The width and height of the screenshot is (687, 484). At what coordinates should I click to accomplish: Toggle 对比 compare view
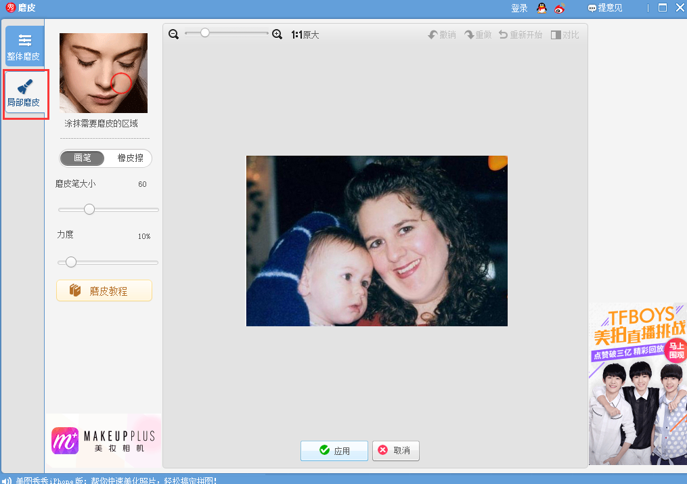point(564,35)
